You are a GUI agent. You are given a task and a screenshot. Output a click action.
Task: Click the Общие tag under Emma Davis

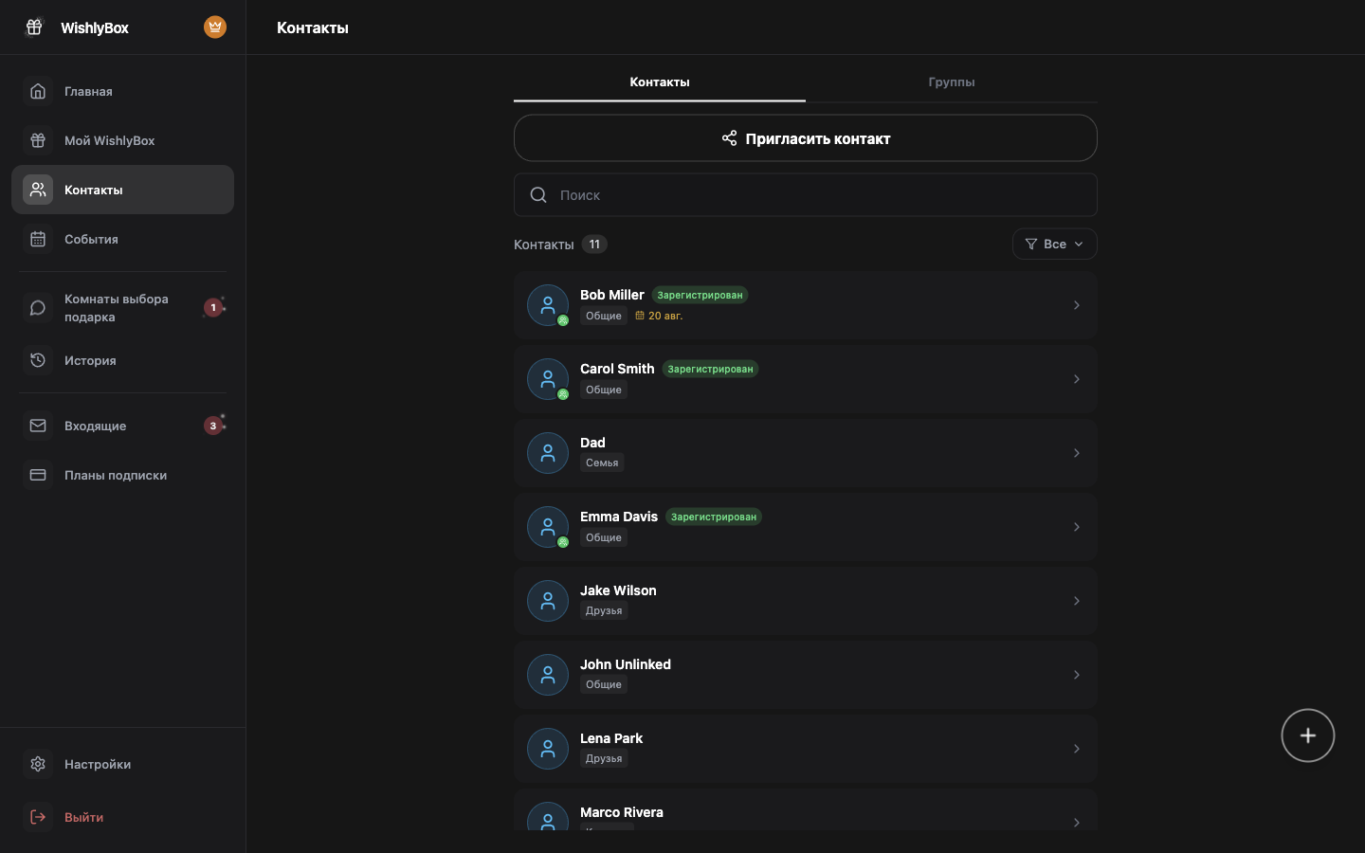(x=604, y=537)
